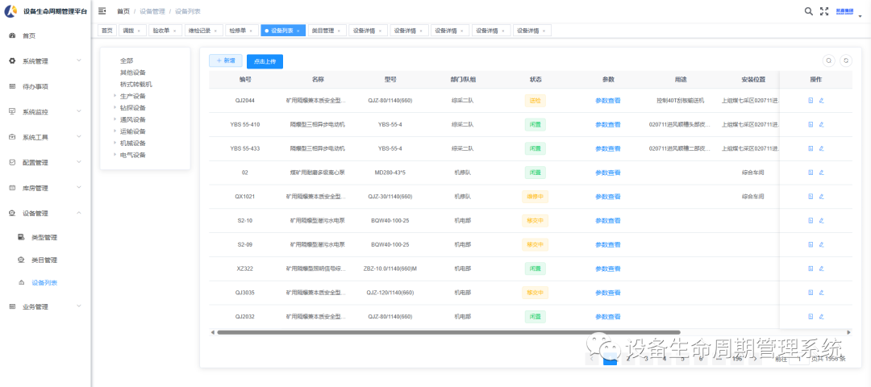The width and height of the screenshot is (871, 387).
Task: Select 其他设备 in the category tree
Action: click(133, 73)
